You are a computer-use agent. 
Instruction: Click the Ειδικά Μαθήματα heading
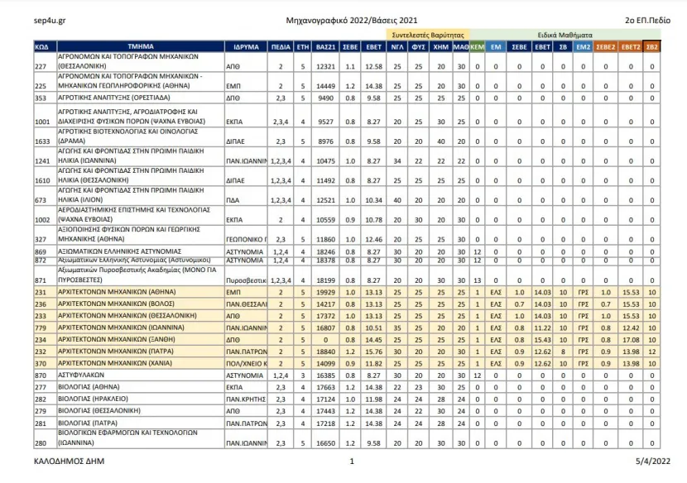[x=564, y=35]
